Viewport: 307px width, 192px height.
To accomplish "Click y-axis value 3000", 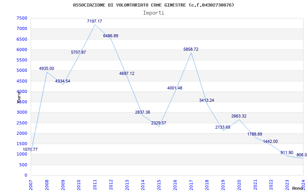I will tap(22, 113).
